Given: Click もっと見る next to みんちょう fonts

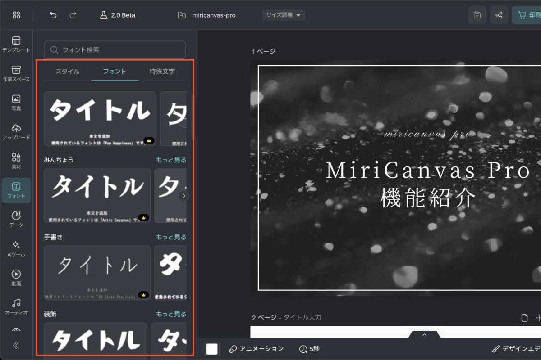Looking at the screenshot, I should [170, 159].
